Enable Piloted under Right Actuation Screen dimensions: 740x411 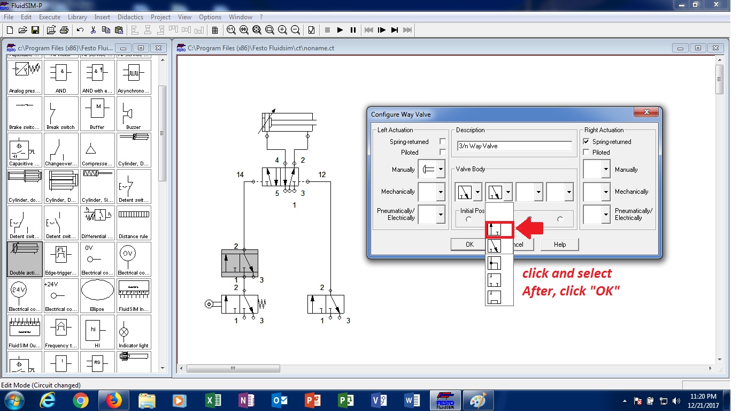tap(587, 153)
